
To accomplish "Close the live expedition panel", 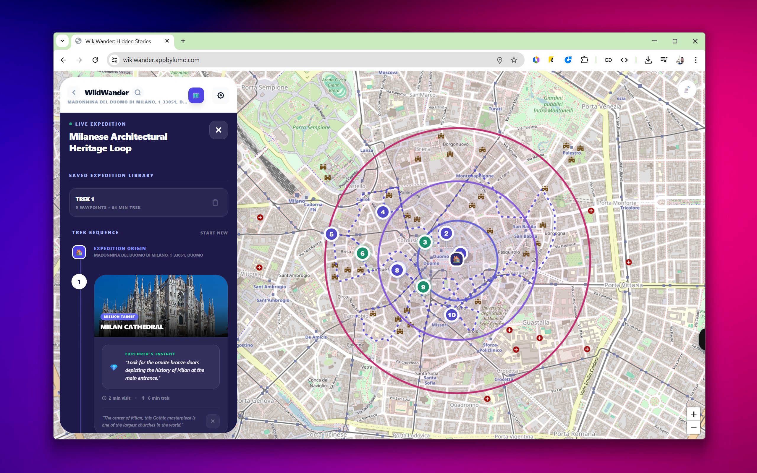I will click(218, 130).
